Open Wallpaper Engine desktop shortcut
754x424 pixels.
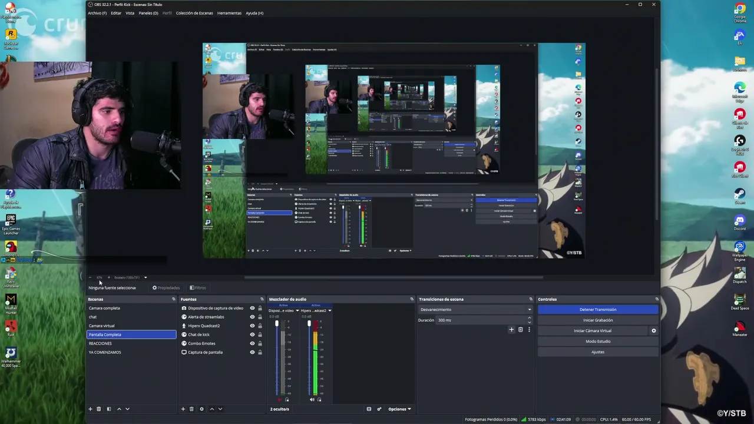[x=740, y=250]
